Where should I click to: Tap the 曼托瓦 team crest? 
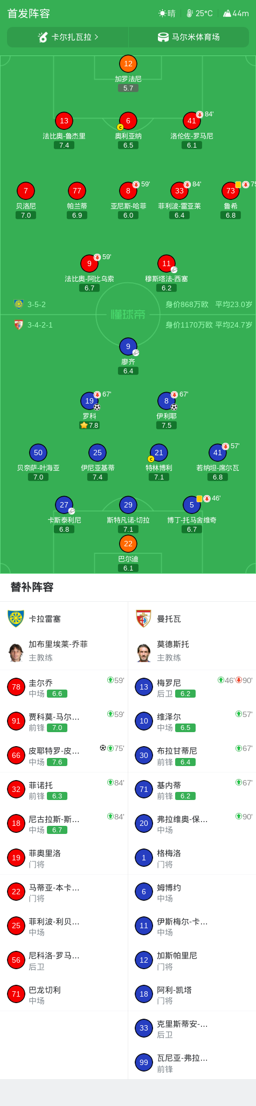tap(143, 618)
